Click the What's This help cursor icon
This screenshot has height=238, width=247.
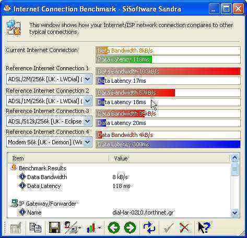pyautogui.click(x=204, y=227)
